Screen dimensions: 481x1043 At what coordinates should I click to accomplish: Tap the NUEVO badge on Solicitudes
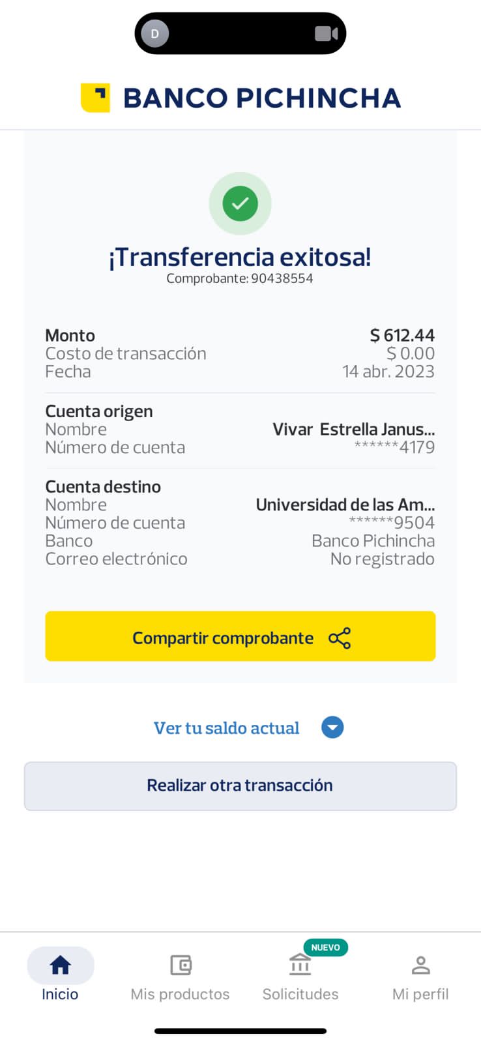point(325,947)
